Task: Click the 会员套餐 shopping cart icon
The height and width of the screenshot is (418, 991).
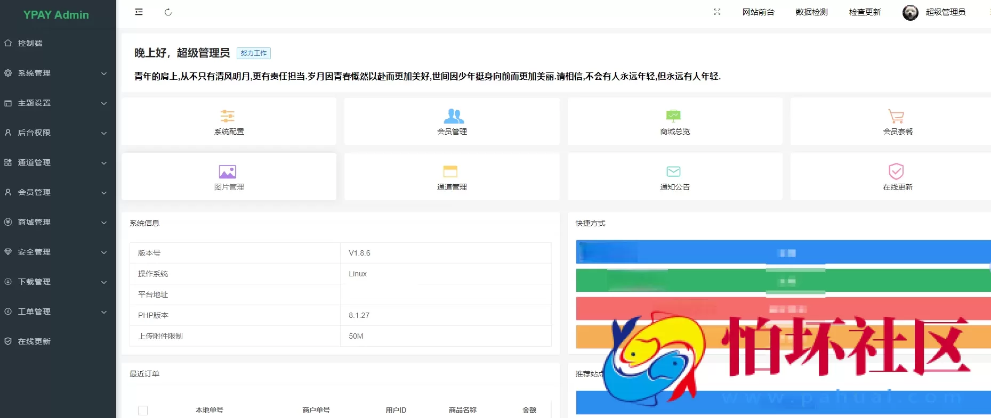Action: click(x=896, y=116)
